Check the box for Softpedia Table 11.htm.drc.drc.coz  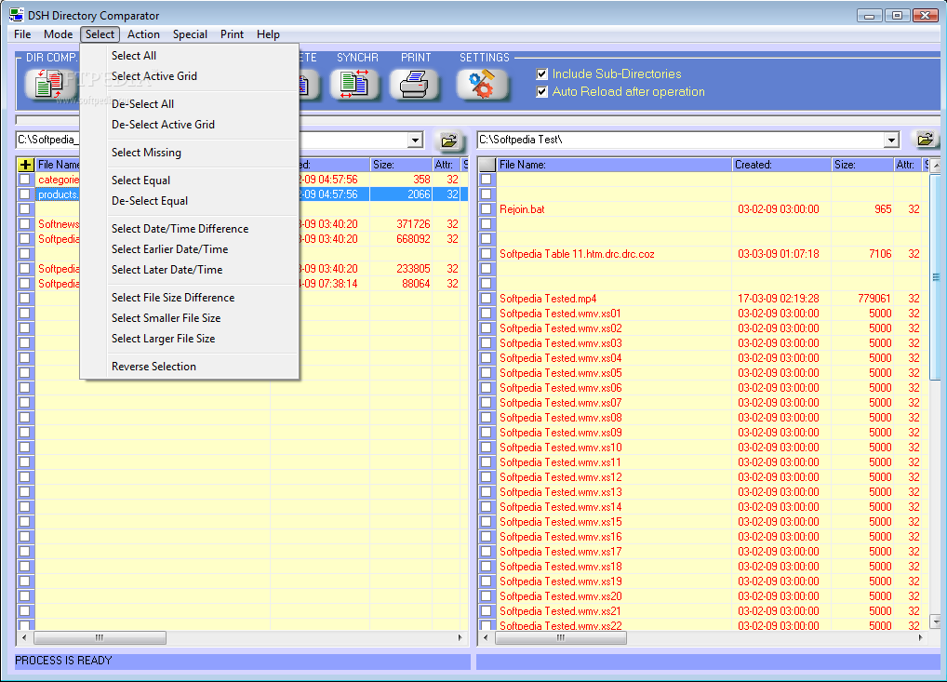pyautogui.click(x=487, y=254)
